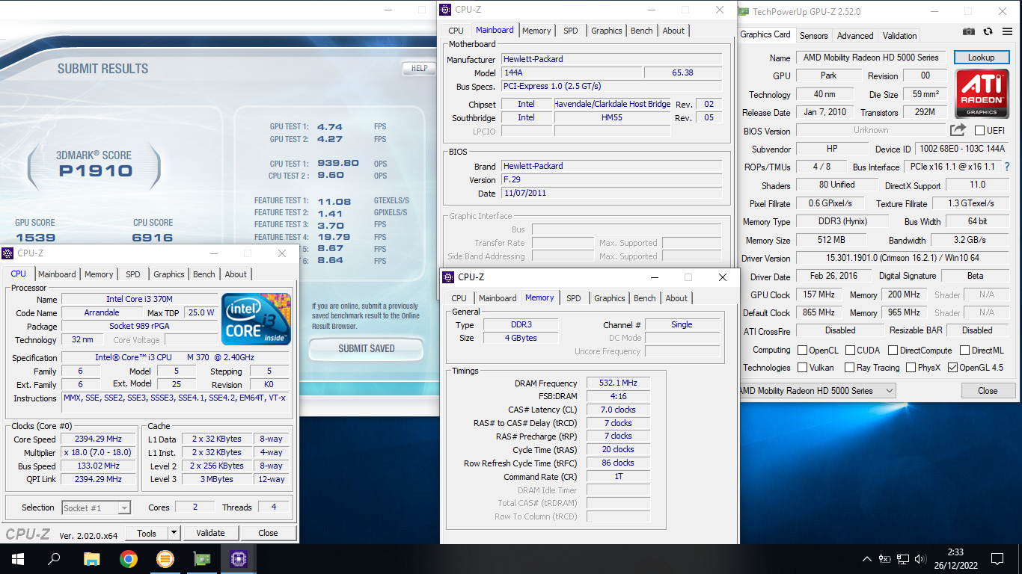The width and height of the screenshot is (1022, 574).
Task: Click title icon of CPU-Z Memory window
Action: [x=449, y=277]
